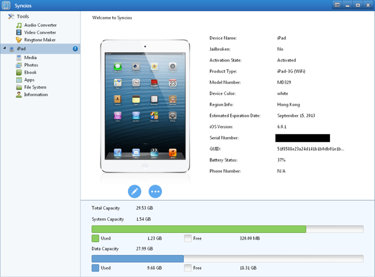The width and height of the screenshot is (375, 277).
Task: Click iOS Version value 6.0.1
Action: click(x=282, y=127)
